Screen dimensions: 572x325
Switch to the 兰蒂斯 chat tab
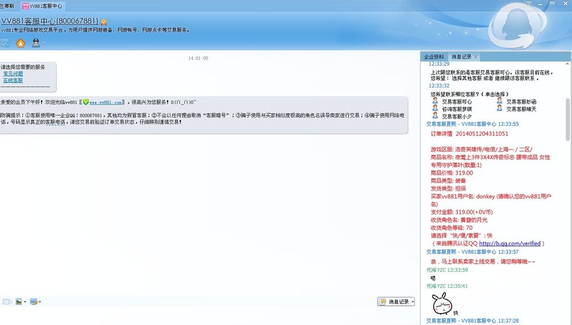click(x=7, y=6)
